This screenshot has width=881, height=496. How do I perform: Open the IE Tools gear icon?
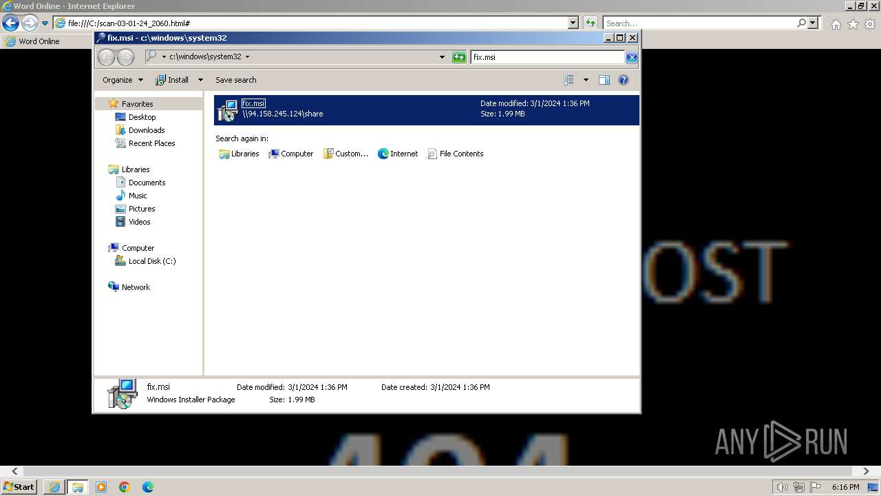click(x=870, y=24)
